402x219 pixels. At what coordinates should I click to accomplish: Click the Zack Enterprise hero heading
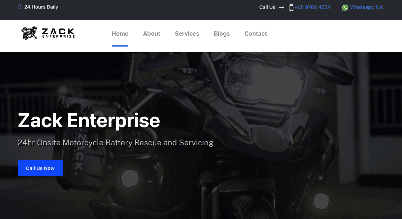pyautogui.click(x=89, y=120)
